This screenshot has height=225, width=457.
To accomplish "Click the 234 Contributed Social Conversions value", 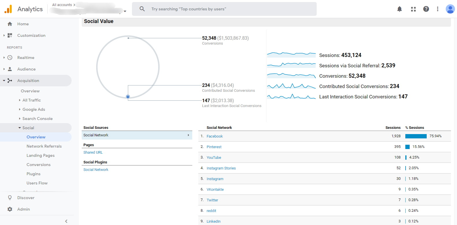I will 206,85.
